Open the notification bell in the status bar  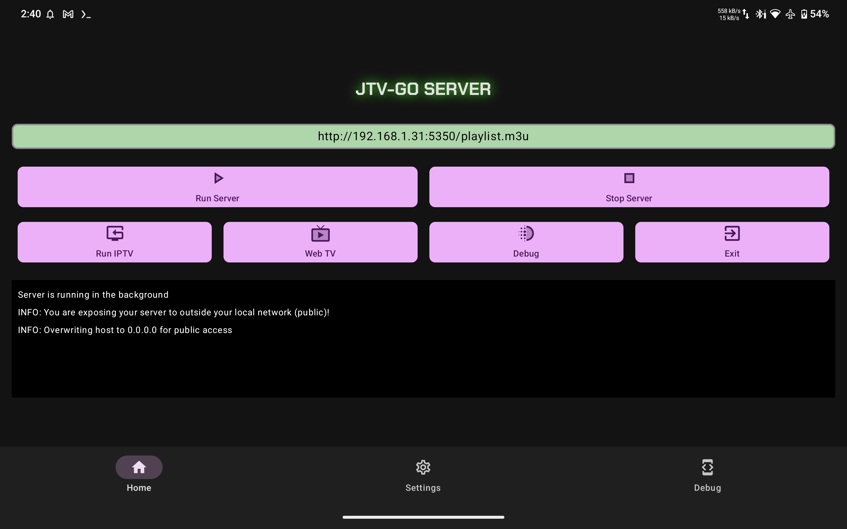point(50,14)
